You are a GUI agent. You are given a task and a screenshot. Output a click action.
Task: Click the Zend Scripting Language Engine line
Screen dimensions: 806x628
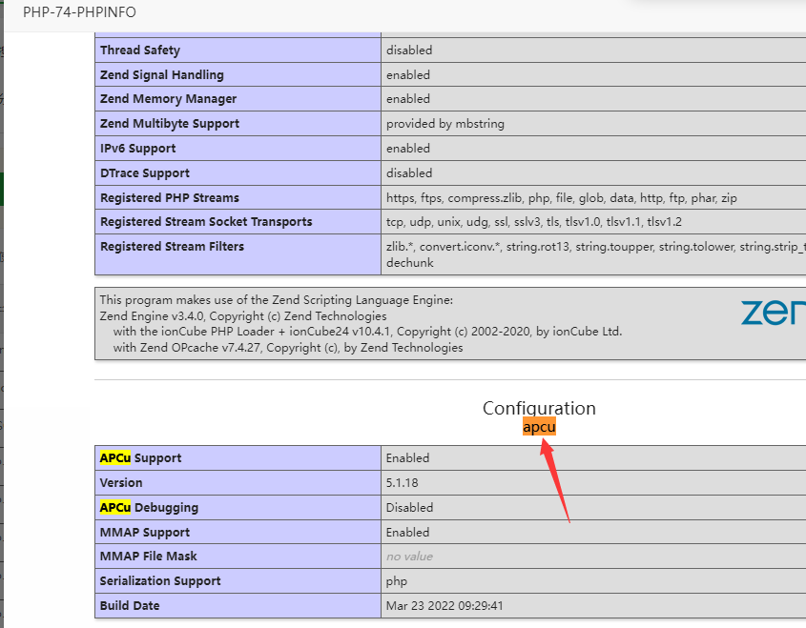(x=277, y=300)
